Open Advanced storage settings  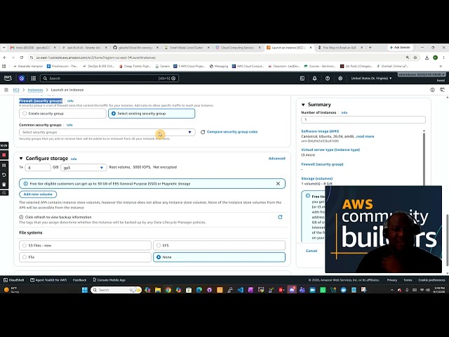coord(276,159)
